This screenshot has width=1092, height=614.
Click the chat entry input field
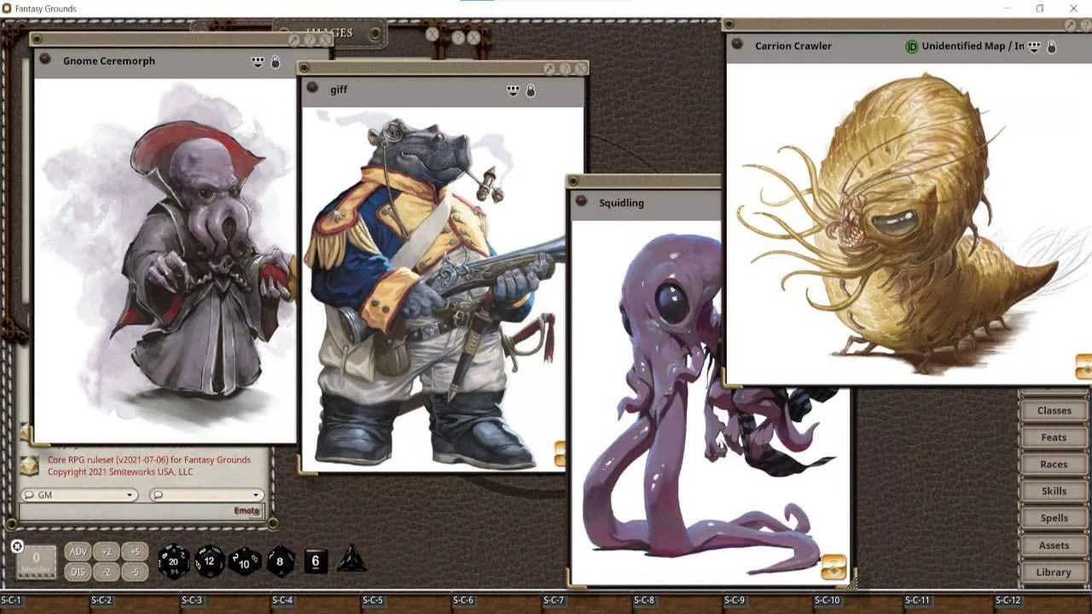(x=142, y=511)
